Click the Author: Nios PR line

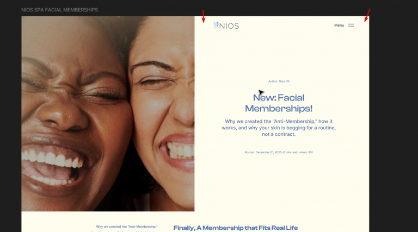click(279, 81)
